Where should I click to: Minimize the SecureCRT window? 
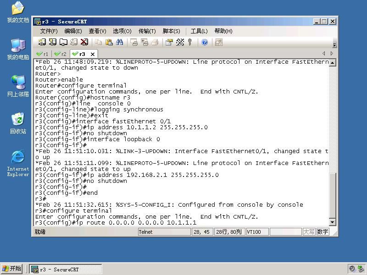tap(317, 22)
